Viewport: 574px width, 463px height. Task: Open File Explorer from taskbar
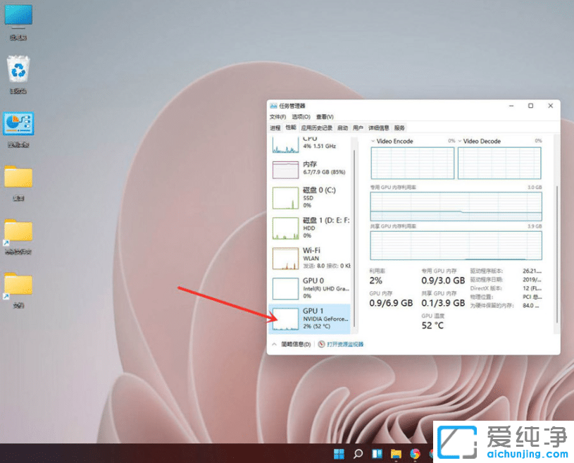coord(397,454)
